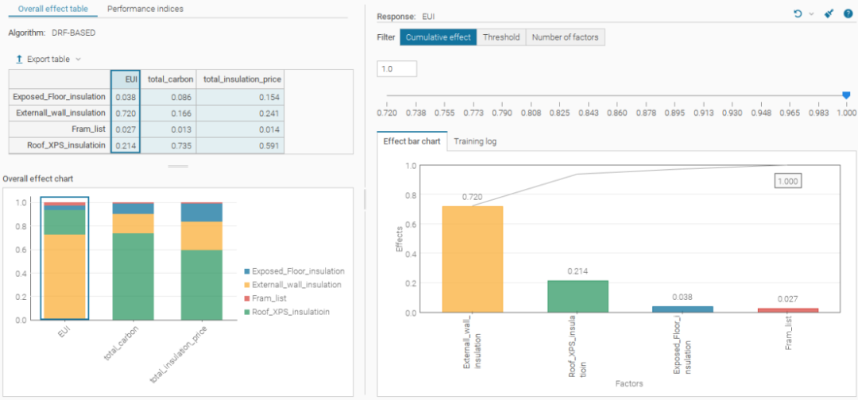Viewport: 858px width, 400px height.
Task: Select the total_insulation_price column header
Action: point(241,79)
